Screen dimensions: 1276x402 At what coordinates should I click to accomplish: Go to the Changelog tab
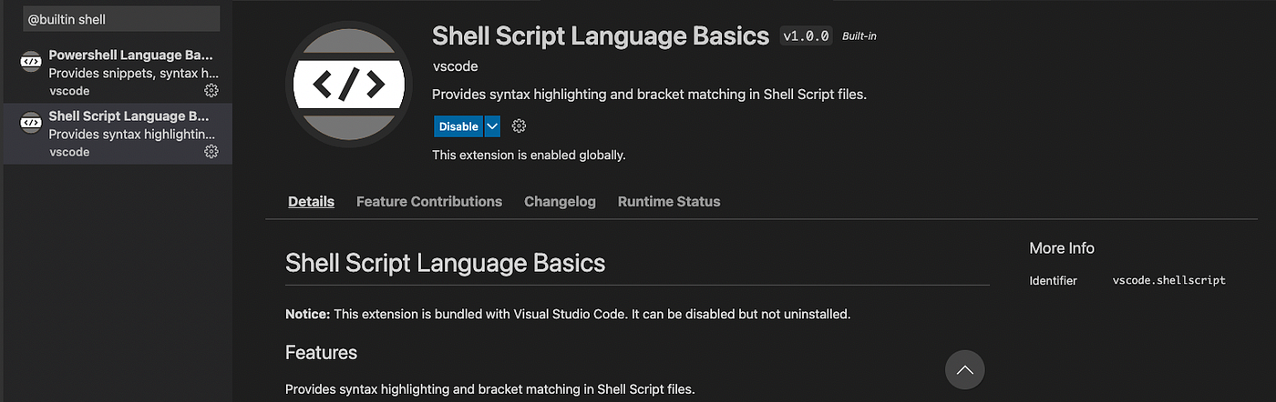coord(560,202)
